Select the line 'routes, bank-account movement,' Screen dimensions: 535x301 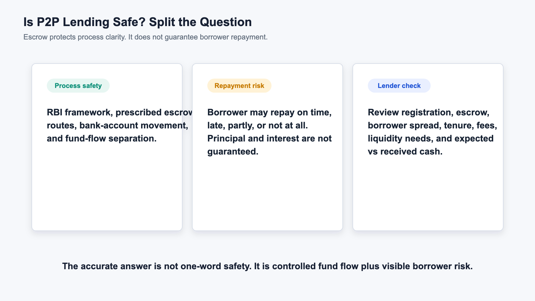(118, 125)
